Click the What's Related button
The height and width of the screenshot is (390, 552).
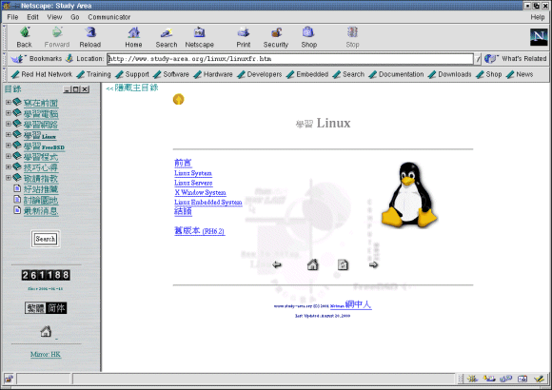coord(516,59)
